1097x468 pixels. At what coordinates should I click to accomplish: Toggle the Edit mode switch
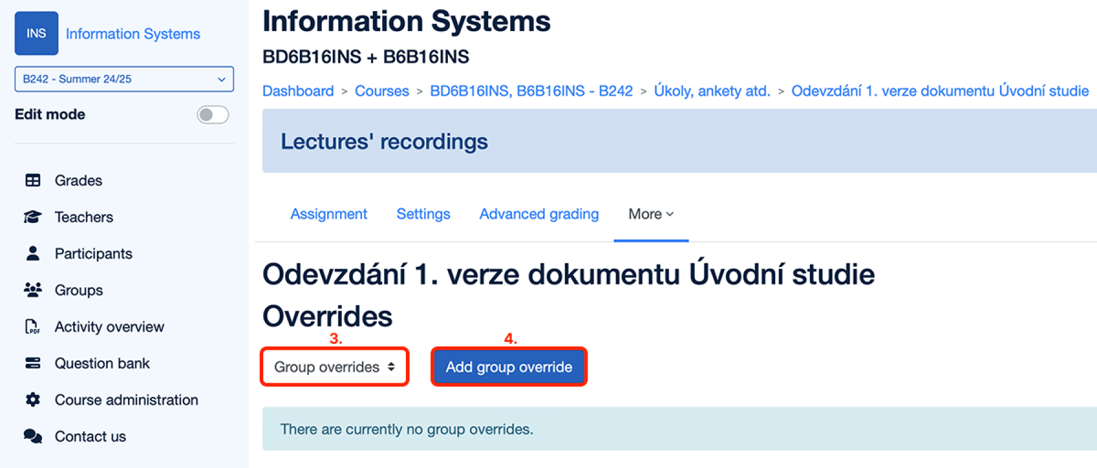(x=213, y=115)
